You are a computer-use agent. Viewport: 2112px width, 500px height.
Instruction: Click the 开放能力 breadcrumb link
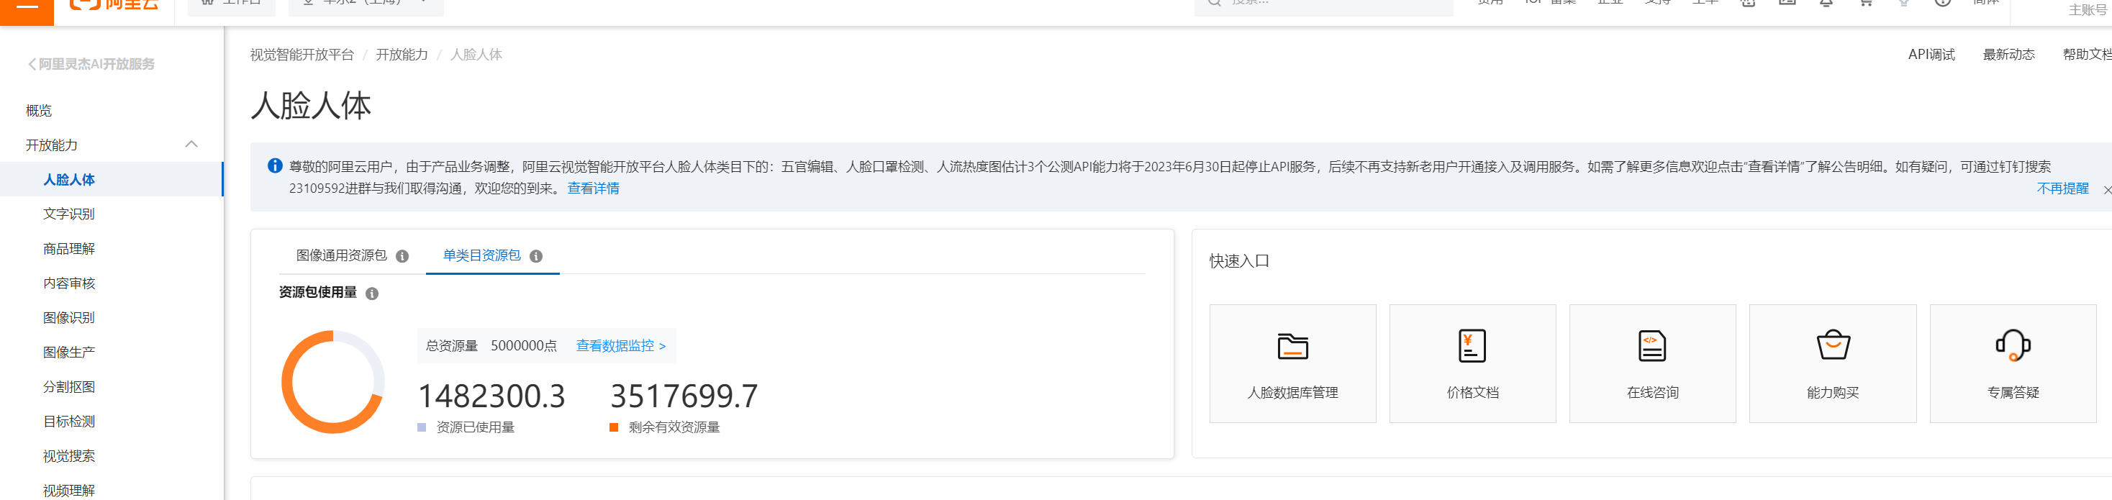[x=402, y=55]
